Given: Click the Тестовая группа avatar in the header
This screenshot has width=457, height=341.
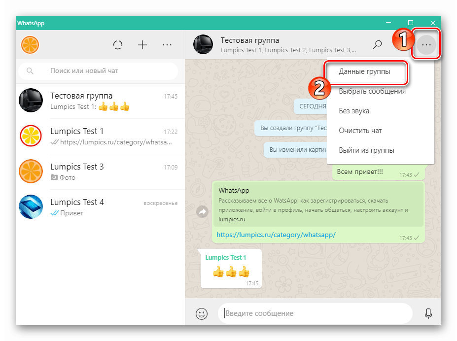Looking at the screenshot, I should click(203, 44).
